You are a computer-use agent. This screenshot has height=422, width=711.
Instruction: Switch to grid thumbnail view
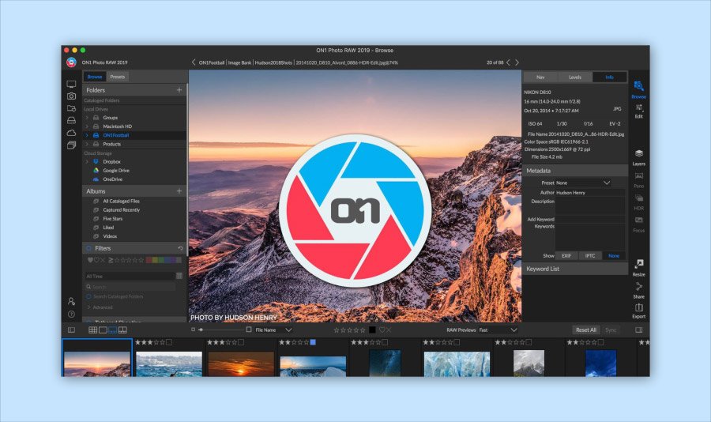(x=93, y=330)
